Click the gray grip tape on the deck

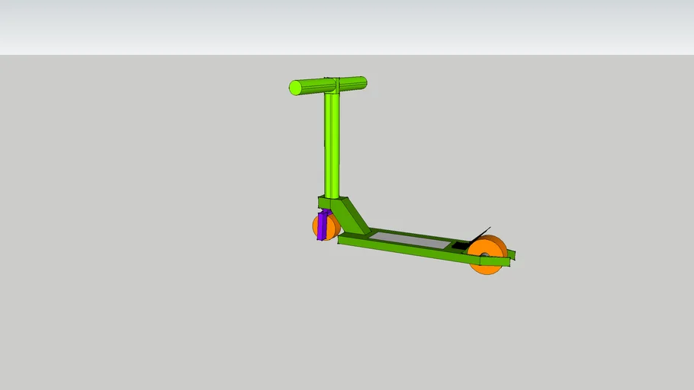412,240
